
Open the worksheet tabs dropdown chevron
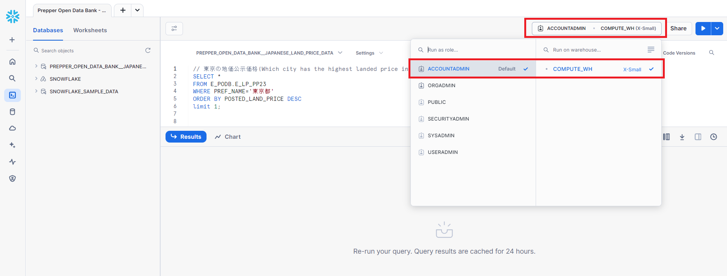[137, 10]
